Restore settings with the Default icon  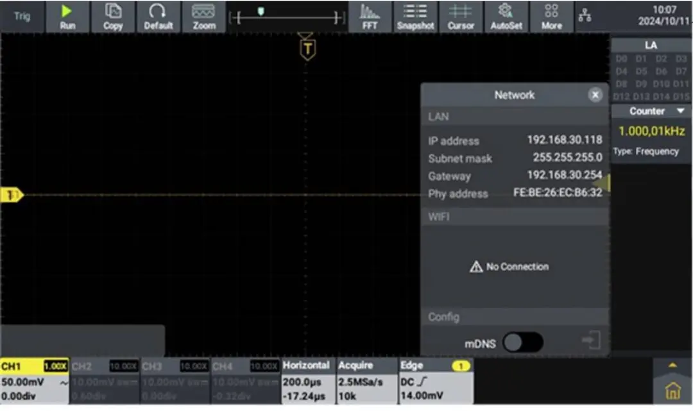click(158, 17)
